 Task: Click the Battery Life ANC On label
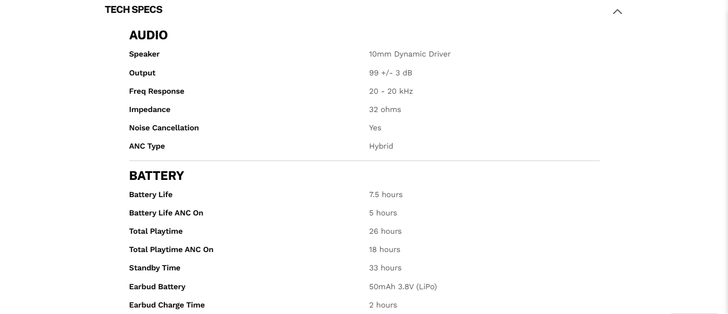[x=166, y=213]
